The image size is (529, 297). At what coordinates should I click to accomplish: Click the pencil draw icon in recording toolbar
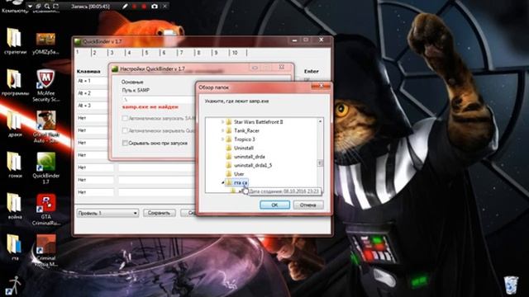pyautogui.click(x=125, y=6)
